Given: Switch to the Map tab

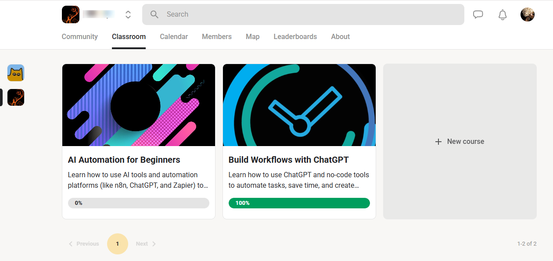Looking at the screenshot, I should pyautogui.click(x=253, y=37).
